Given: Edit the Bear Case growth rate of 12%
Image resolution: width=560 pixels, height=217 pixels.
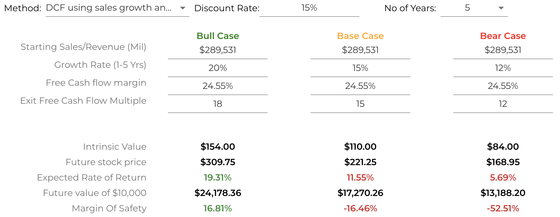Looking at the screenshot, I should (x=503, y=68).
